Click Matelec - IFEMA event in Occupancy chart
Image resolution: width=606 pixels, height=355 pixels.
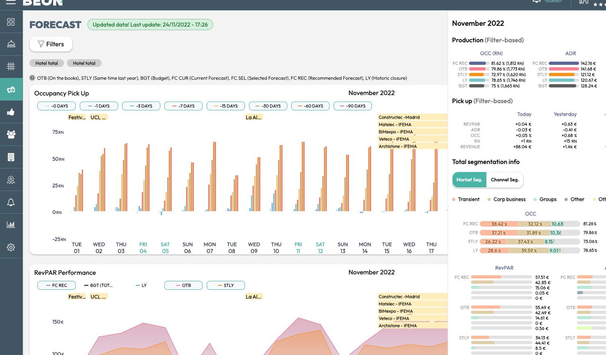click(x=413, y=125)
